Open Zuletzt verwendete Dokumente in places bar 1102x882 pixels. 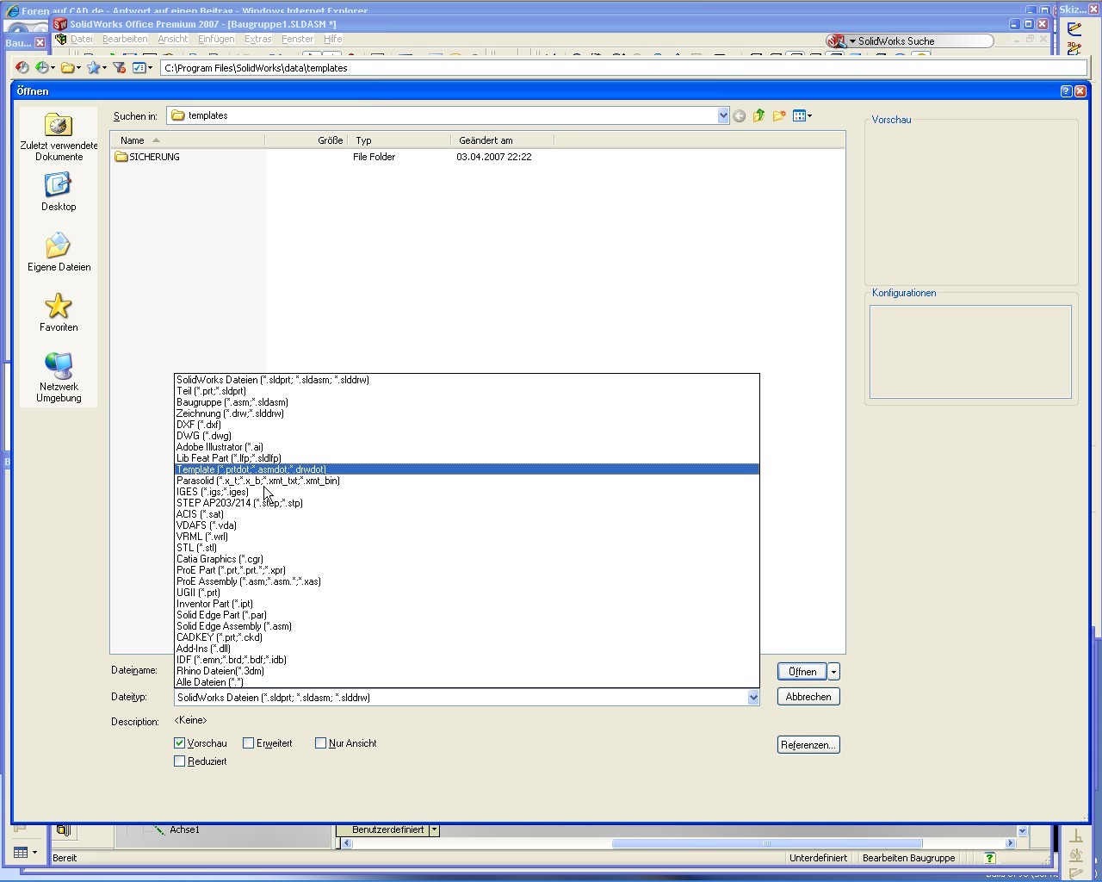(59, 138)
